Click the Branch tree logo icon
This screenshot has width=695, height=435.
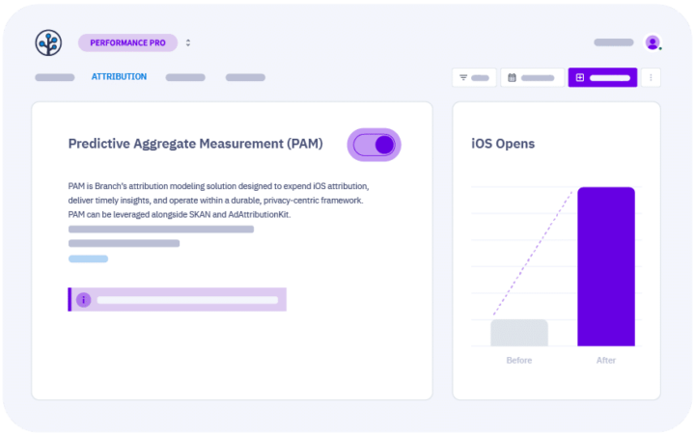(x=48, y=43)
